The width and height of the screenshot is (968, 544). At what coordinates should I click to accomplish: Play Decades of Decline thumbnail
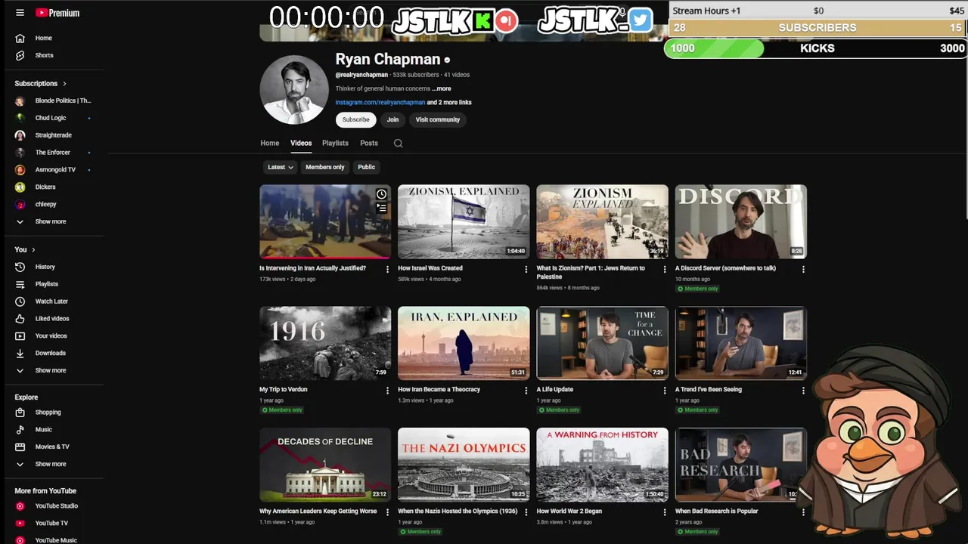[x=325, y=465]
